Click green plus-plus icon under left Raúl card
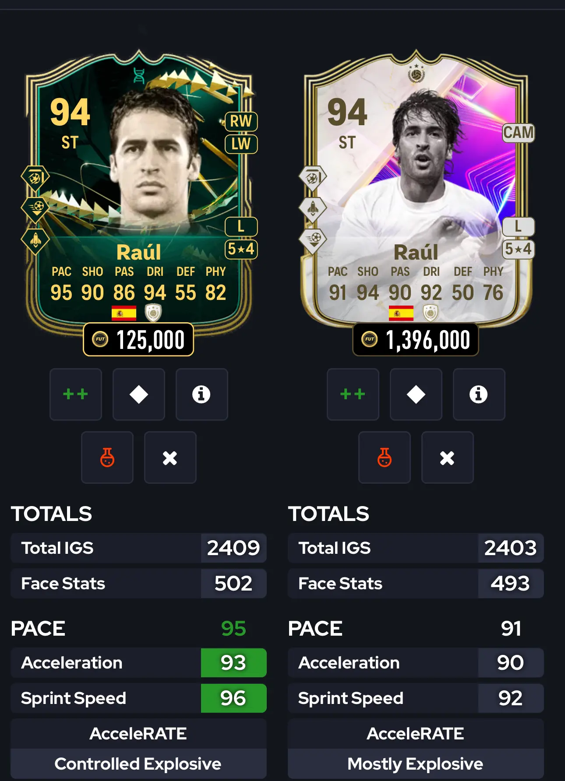565x781 pixels. point(76,394)
